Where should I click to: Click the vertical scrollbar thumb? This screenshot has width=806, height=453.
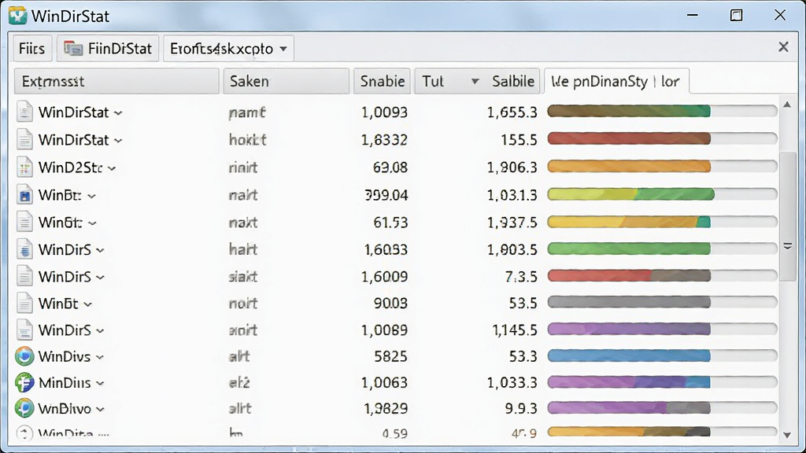point(787,217)
